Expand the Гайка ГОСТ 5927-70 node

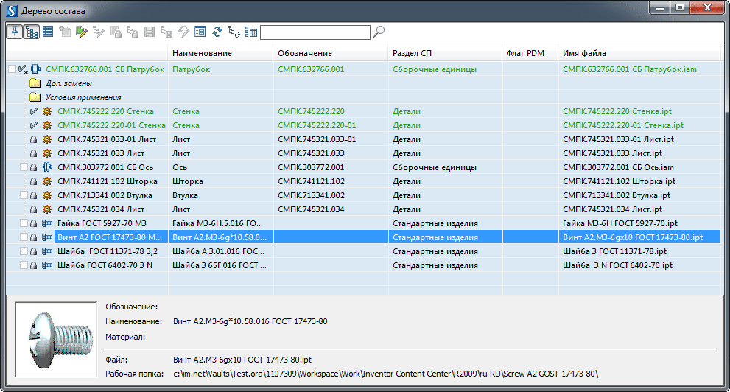pyautogui.click(x=24, y=223)
